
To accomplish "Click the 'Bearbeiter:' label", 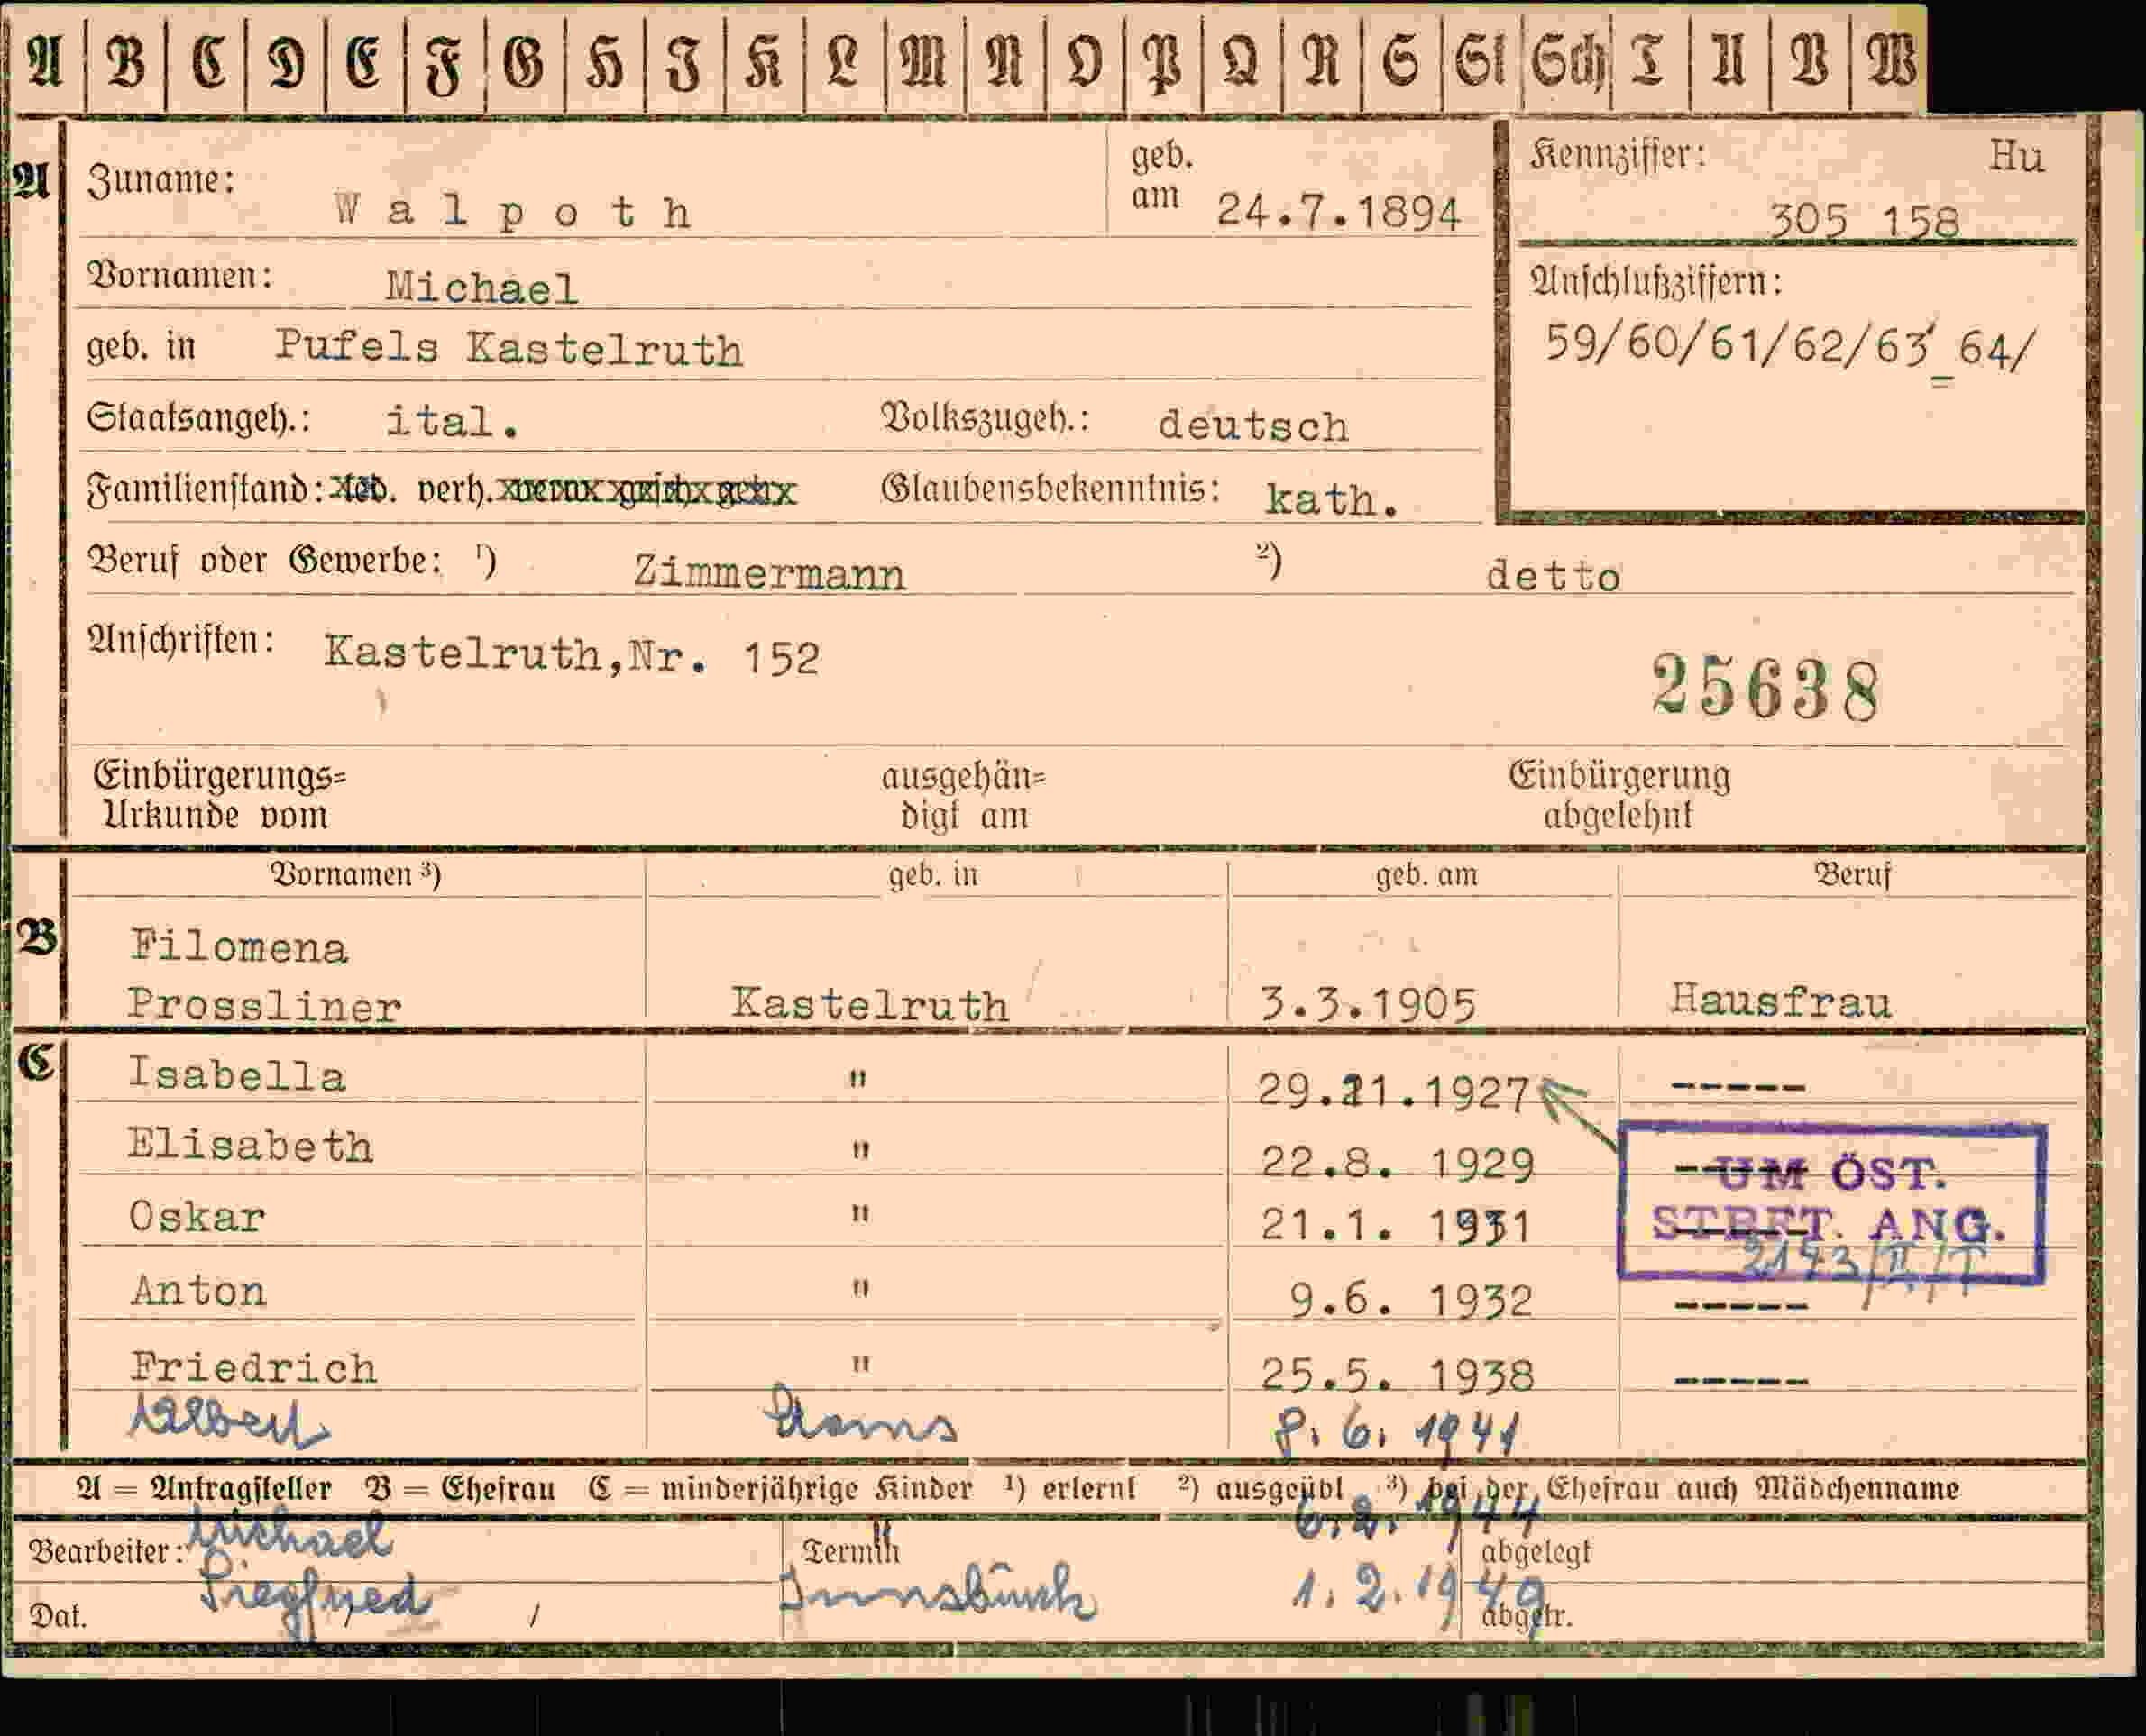I will 106,1552.
